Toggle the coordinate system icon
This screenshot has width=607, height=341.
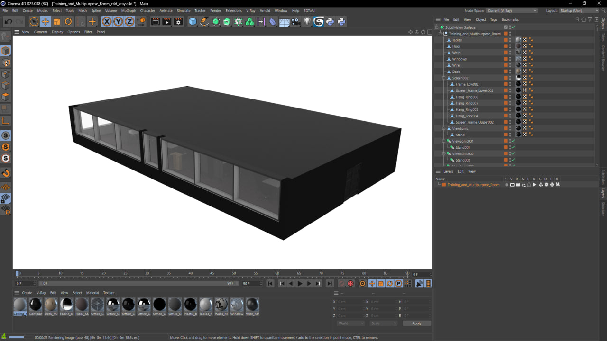141,21
